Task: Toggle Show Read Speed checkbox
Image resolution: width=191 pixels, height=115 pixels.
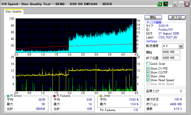Action: pyautogui.click(x=148, y=80)
